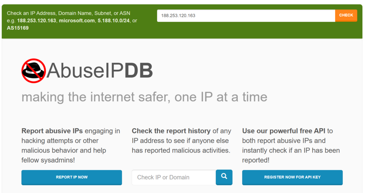Click the "fellow sysadmins!" paragraph text
This screenshot has width=367, height=193.
click(48, 160)
